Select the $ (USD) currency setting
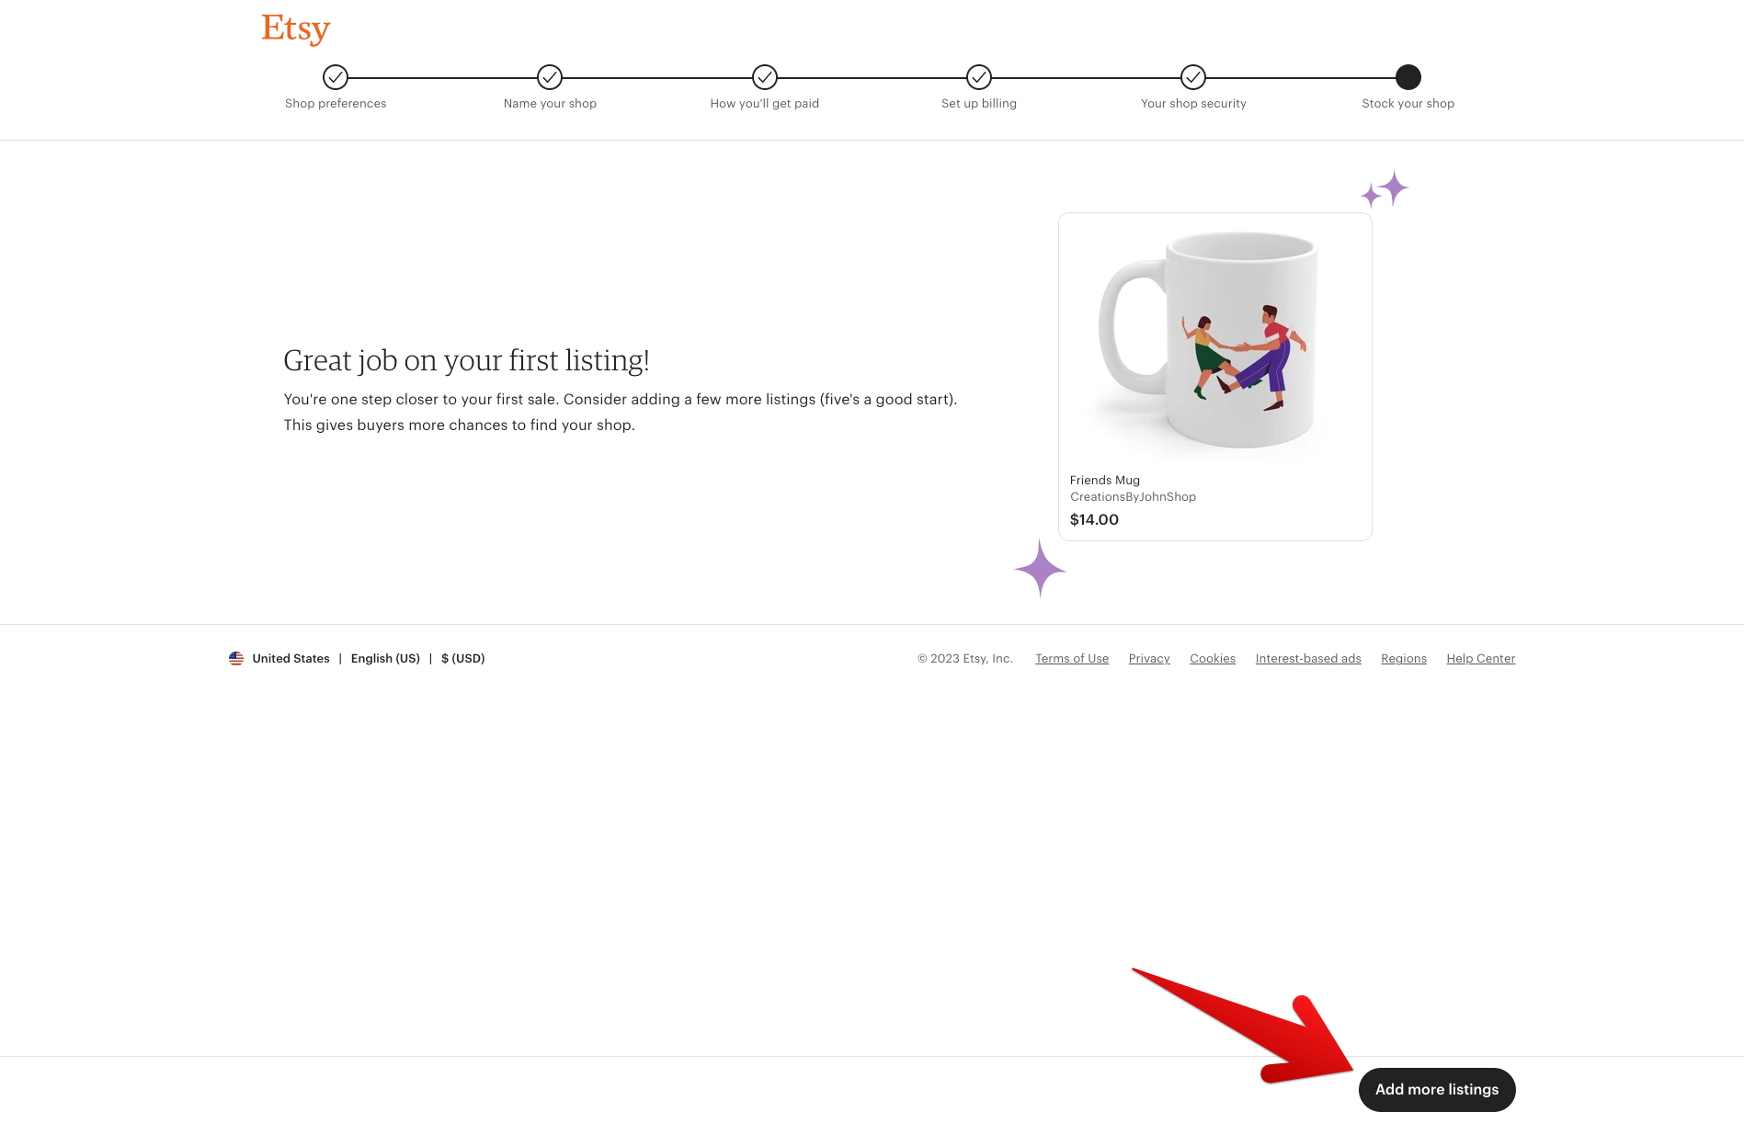The width and height of the screenshot is (1744, 1123). 463,658
